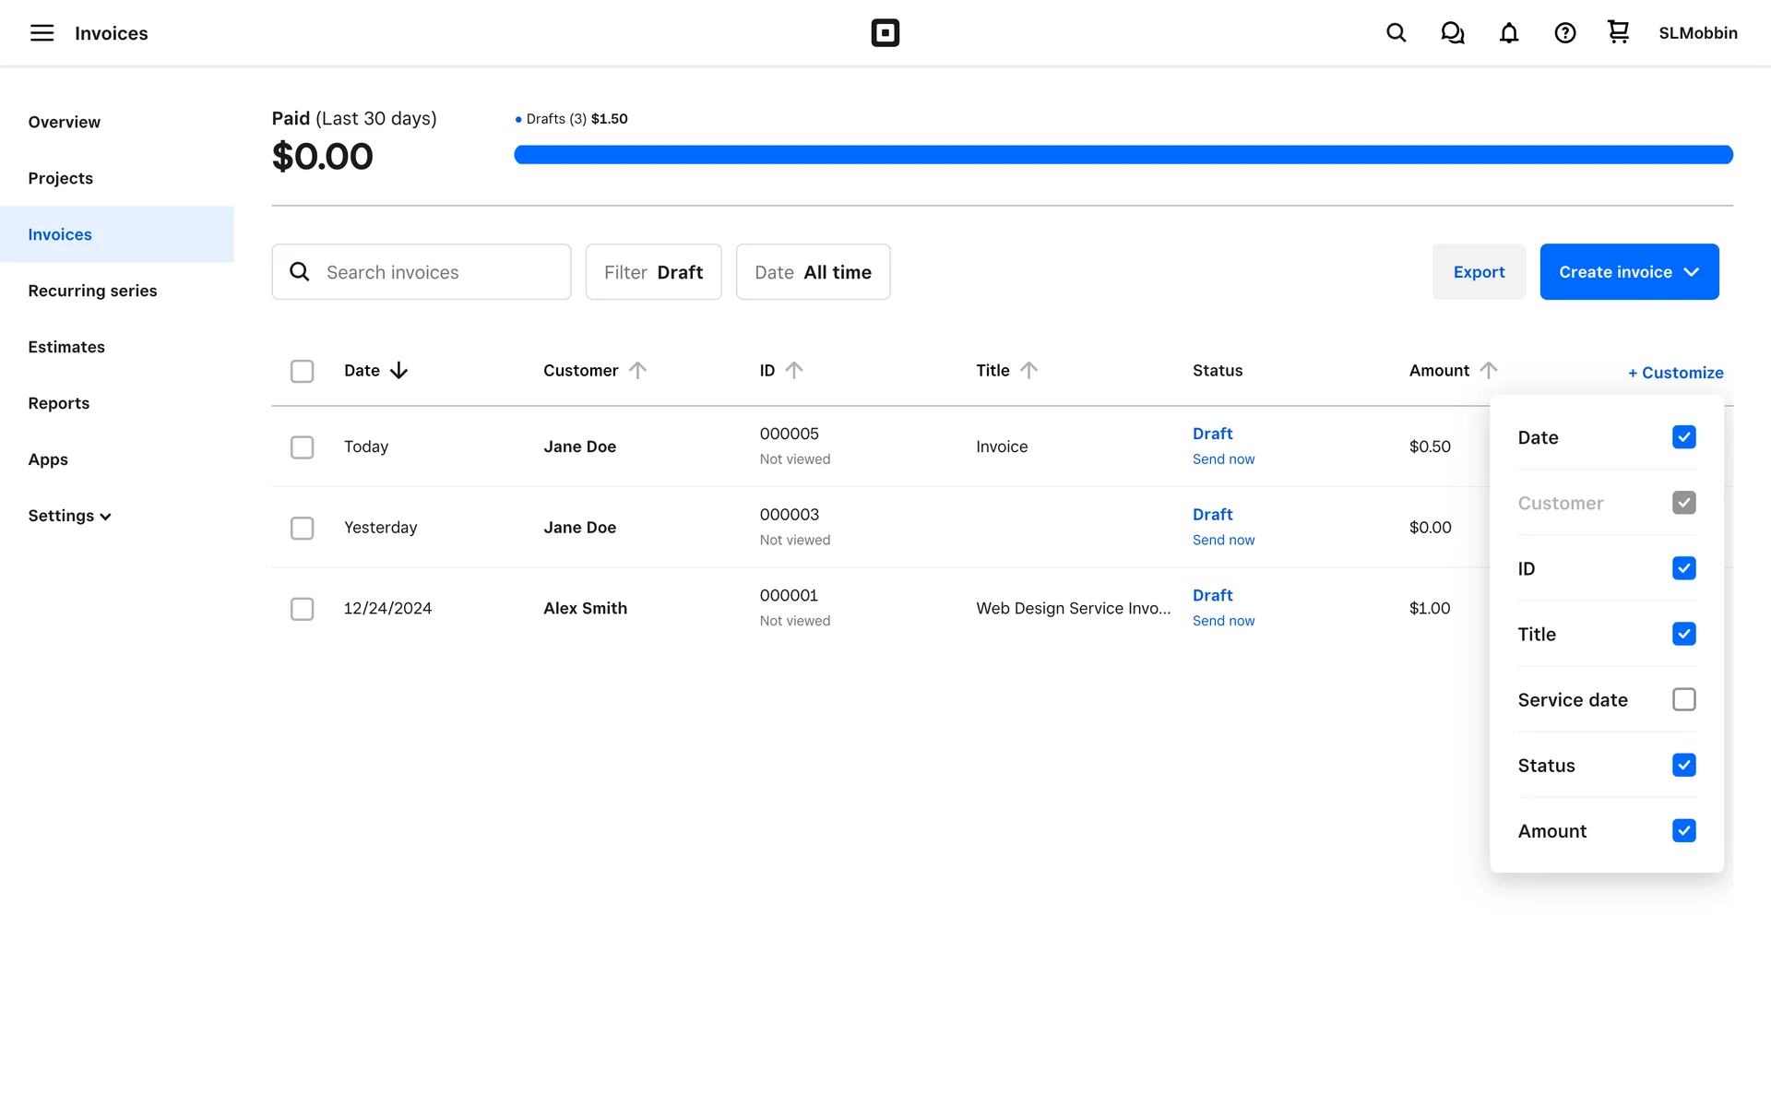Open the messages chat icon

[1452, 33]
